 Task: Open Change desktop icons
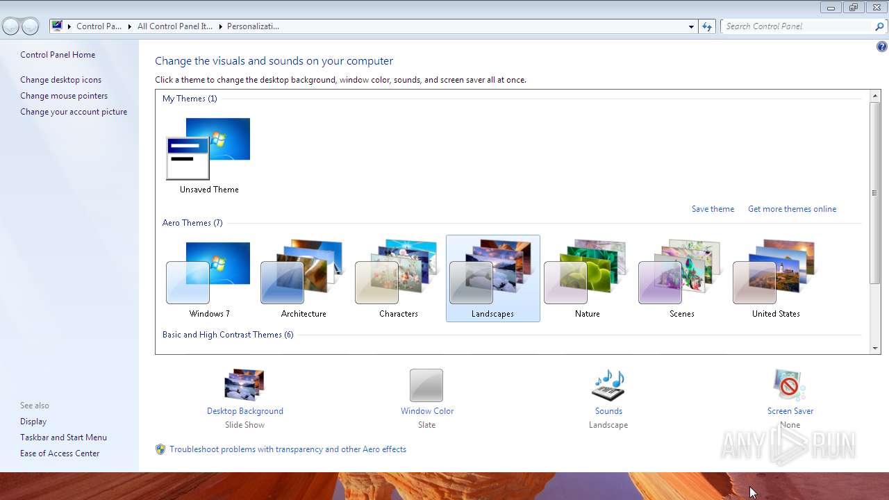tap(60, 80)
